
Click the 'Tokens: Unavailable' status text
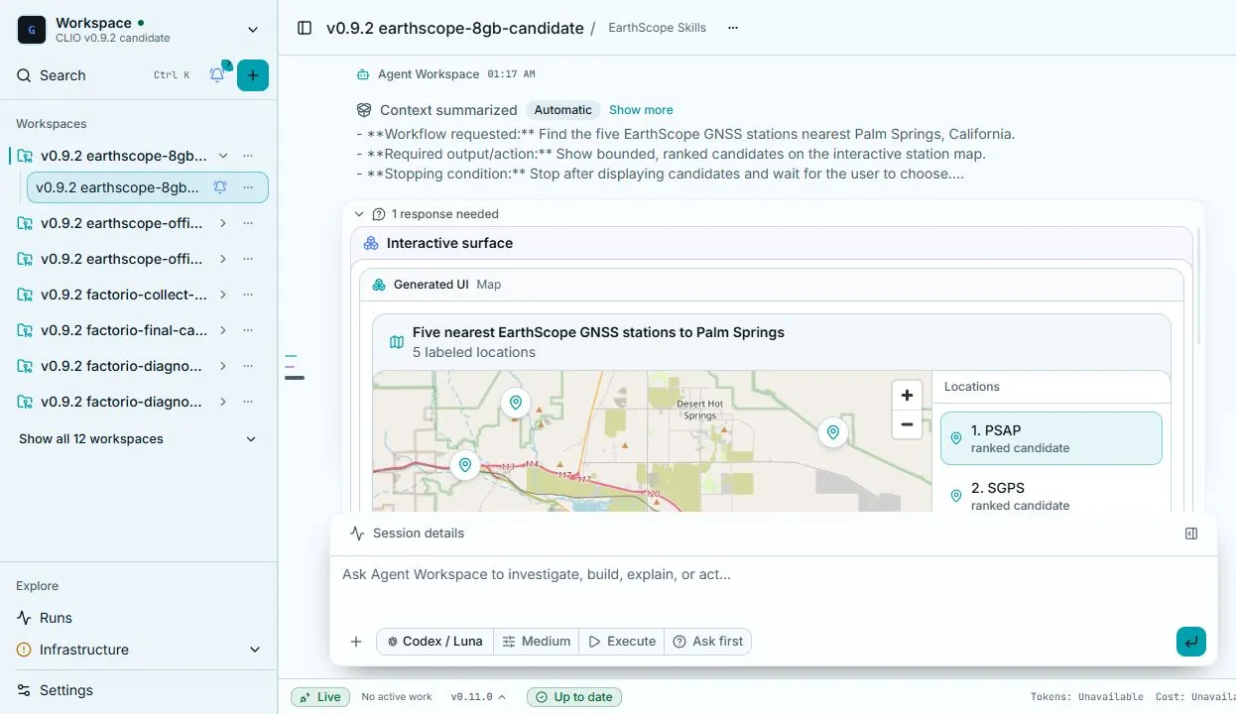pyautogui.click(x=1087, y=697)
